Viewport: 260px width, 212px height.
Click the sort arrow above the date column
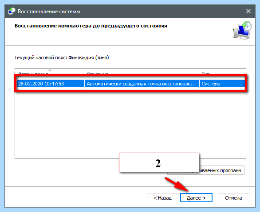pos(50,70)
